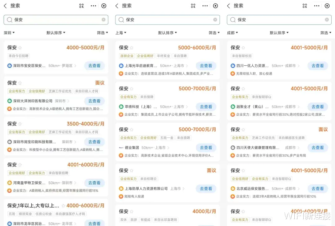Image resolution: width=335 pixels, height=226 pixels.
Task: Star the 面议 job from 上海勋厚人力资源
Action: 132,171
